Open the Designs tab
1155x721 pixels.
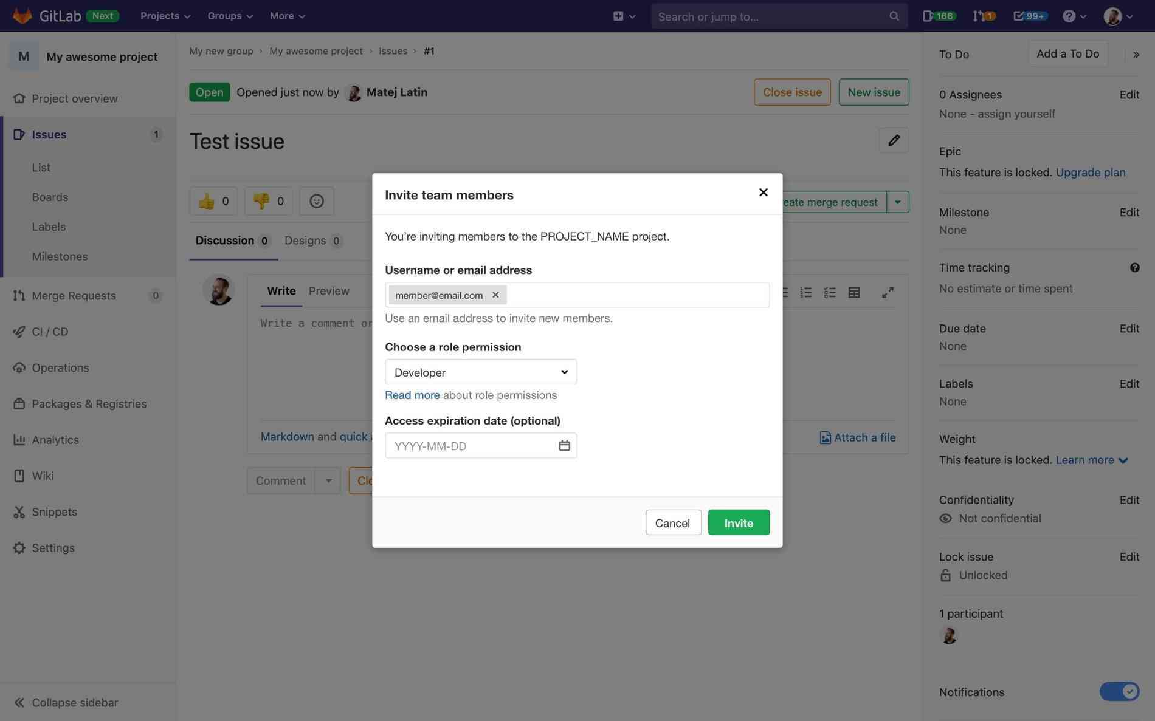click(x=306, y=240)
